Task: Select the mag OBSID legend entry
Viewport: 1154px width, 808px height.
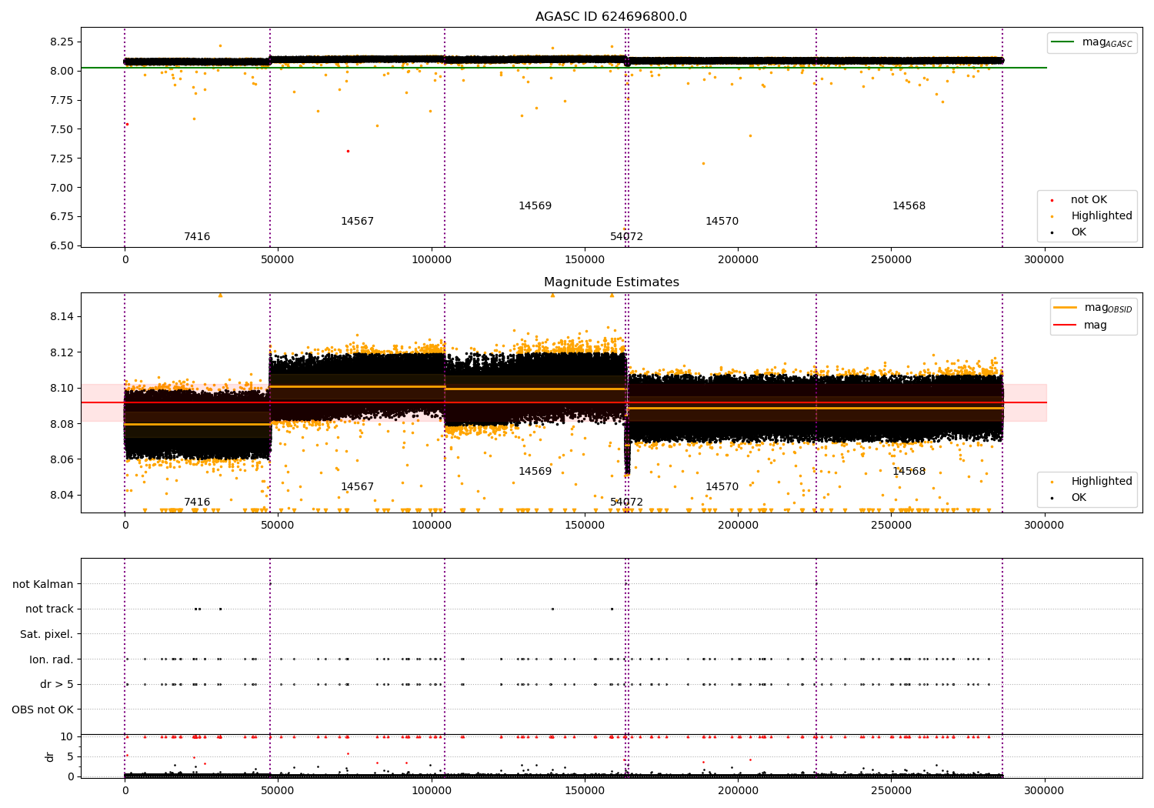Action: point(1093,308)
